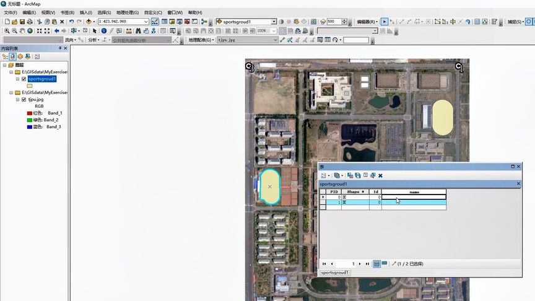Image resolution: width=535 pixels, height=301 pixels.
Task: Select the Pan hand tool
Action: tap(22, 31)
